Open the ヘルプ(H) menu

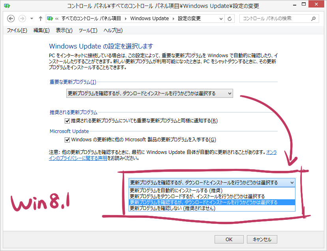click(x=113, y=30)
